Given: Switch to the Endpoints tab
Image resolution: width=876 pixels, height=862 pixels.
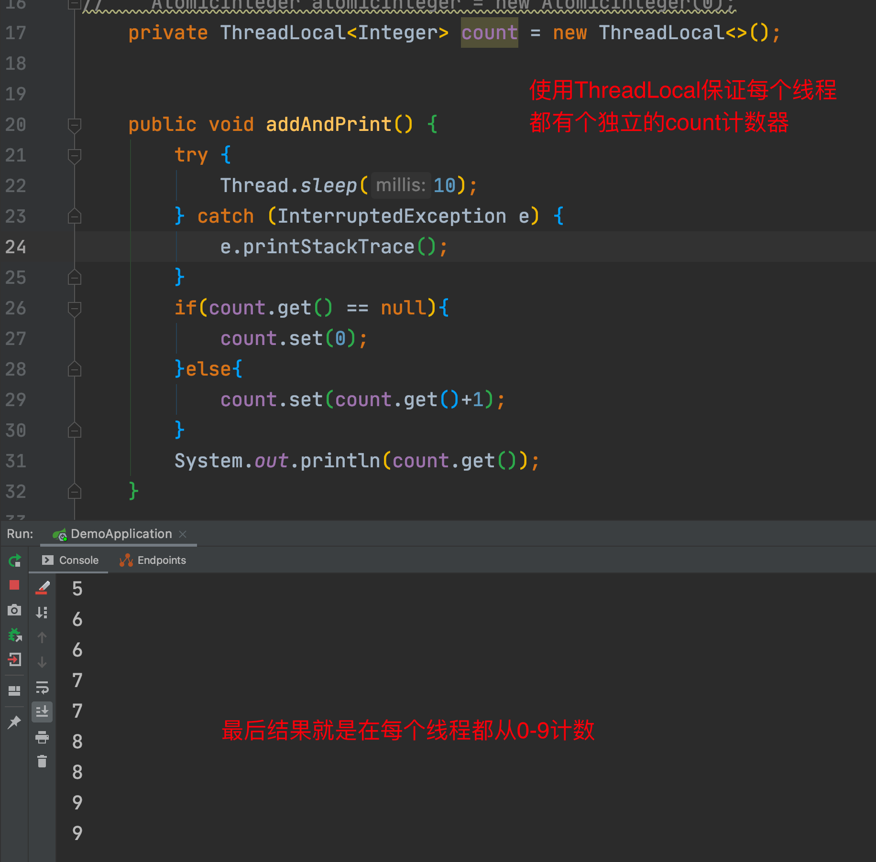Looking at the screenshot, I should pos(153,560).
